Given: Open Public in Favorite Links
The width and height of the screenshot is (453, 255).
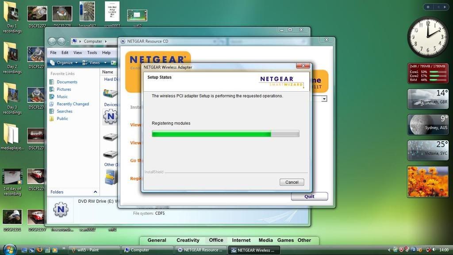Looking at the screenshot, I should click(x=62, y=119).
